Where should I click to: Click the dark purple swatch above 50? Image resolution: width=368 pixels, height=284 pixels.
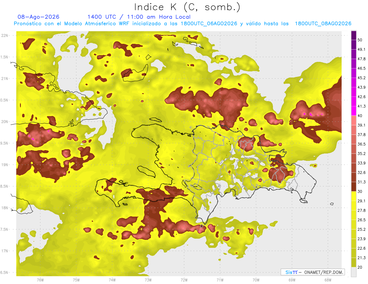(x=354, y=35)
